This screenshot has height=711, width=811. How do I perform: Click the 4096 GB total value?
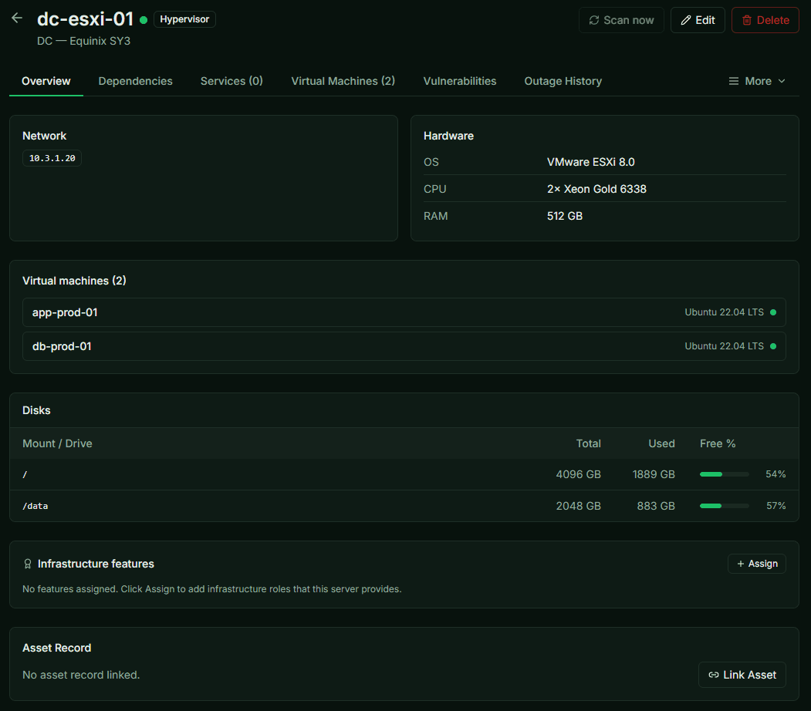[578, 474]
